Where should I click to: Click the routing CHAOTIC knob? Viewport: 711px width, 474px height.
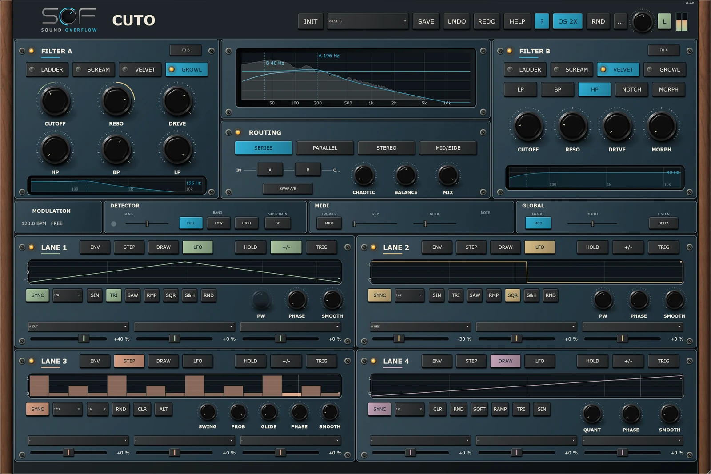coord(364,175)
